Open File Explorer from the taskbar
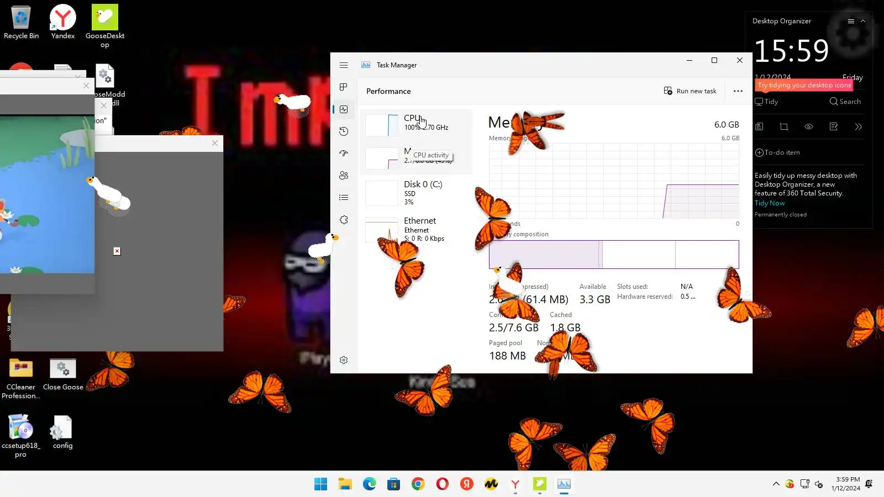The height and width of the screenshot is (497, 884). pos(345,484)
